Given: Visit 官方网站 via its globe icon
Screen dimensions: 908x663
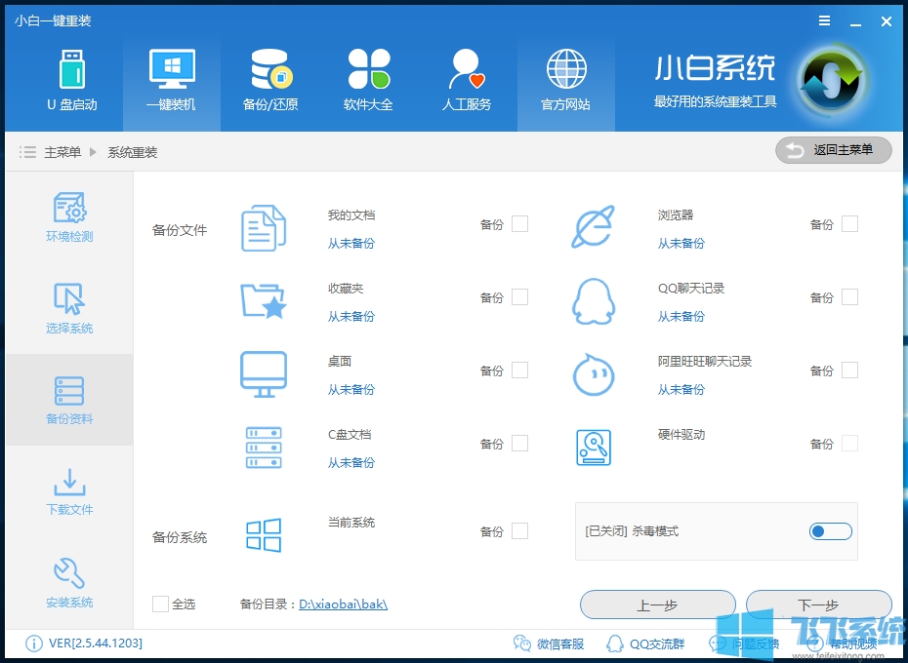Looking at the screenshot, I should [x=565, y=80].
